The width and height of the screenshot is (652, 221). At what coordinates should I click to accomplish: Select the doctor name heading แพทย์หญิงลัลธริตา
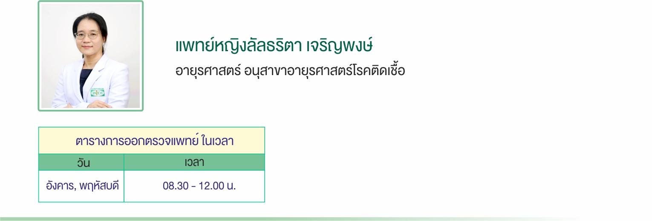[x=238, y=47]
